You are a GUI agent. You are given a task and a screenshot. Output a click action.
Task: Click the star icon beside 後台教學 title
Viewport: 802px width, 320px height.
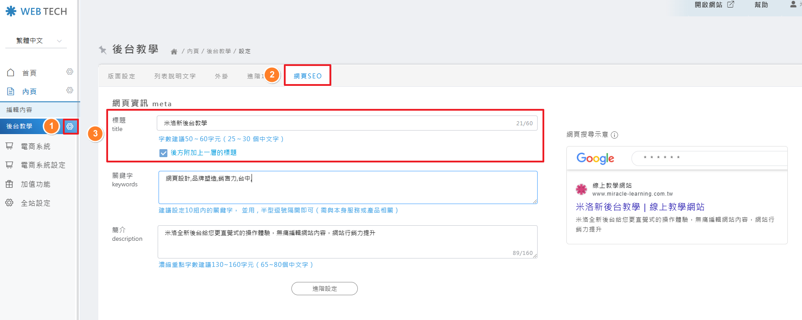(x=103, y=50)
